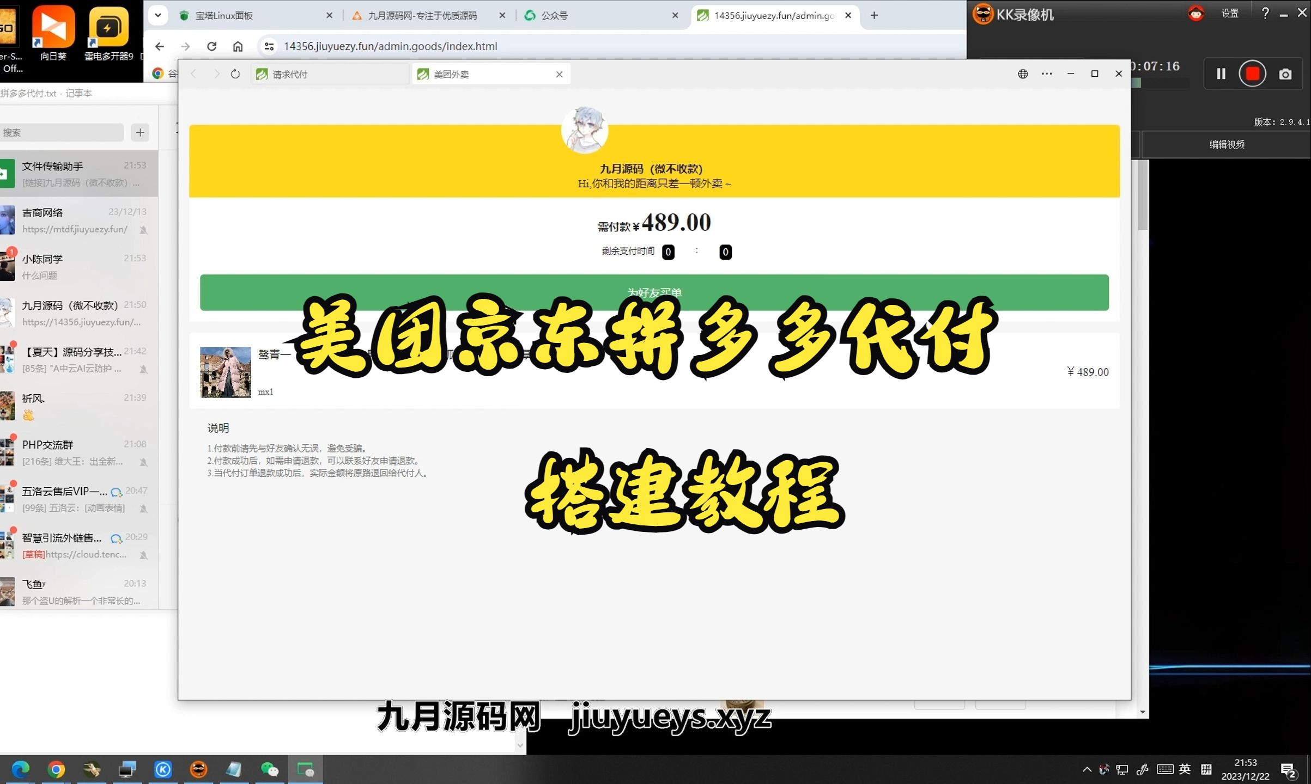This screenshot has width=1311, height=784.
Task: Pause recording in KK录像机
Action: (x=1221, y=73)
